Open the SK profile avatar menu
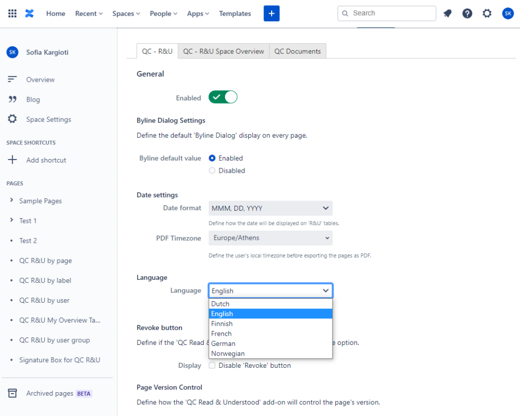 508,14
